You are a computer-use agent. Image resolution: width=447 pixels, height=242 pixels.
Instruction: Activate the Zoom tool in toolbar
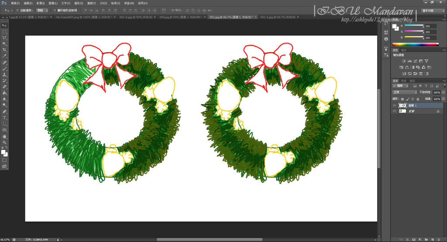pos(5,143)
